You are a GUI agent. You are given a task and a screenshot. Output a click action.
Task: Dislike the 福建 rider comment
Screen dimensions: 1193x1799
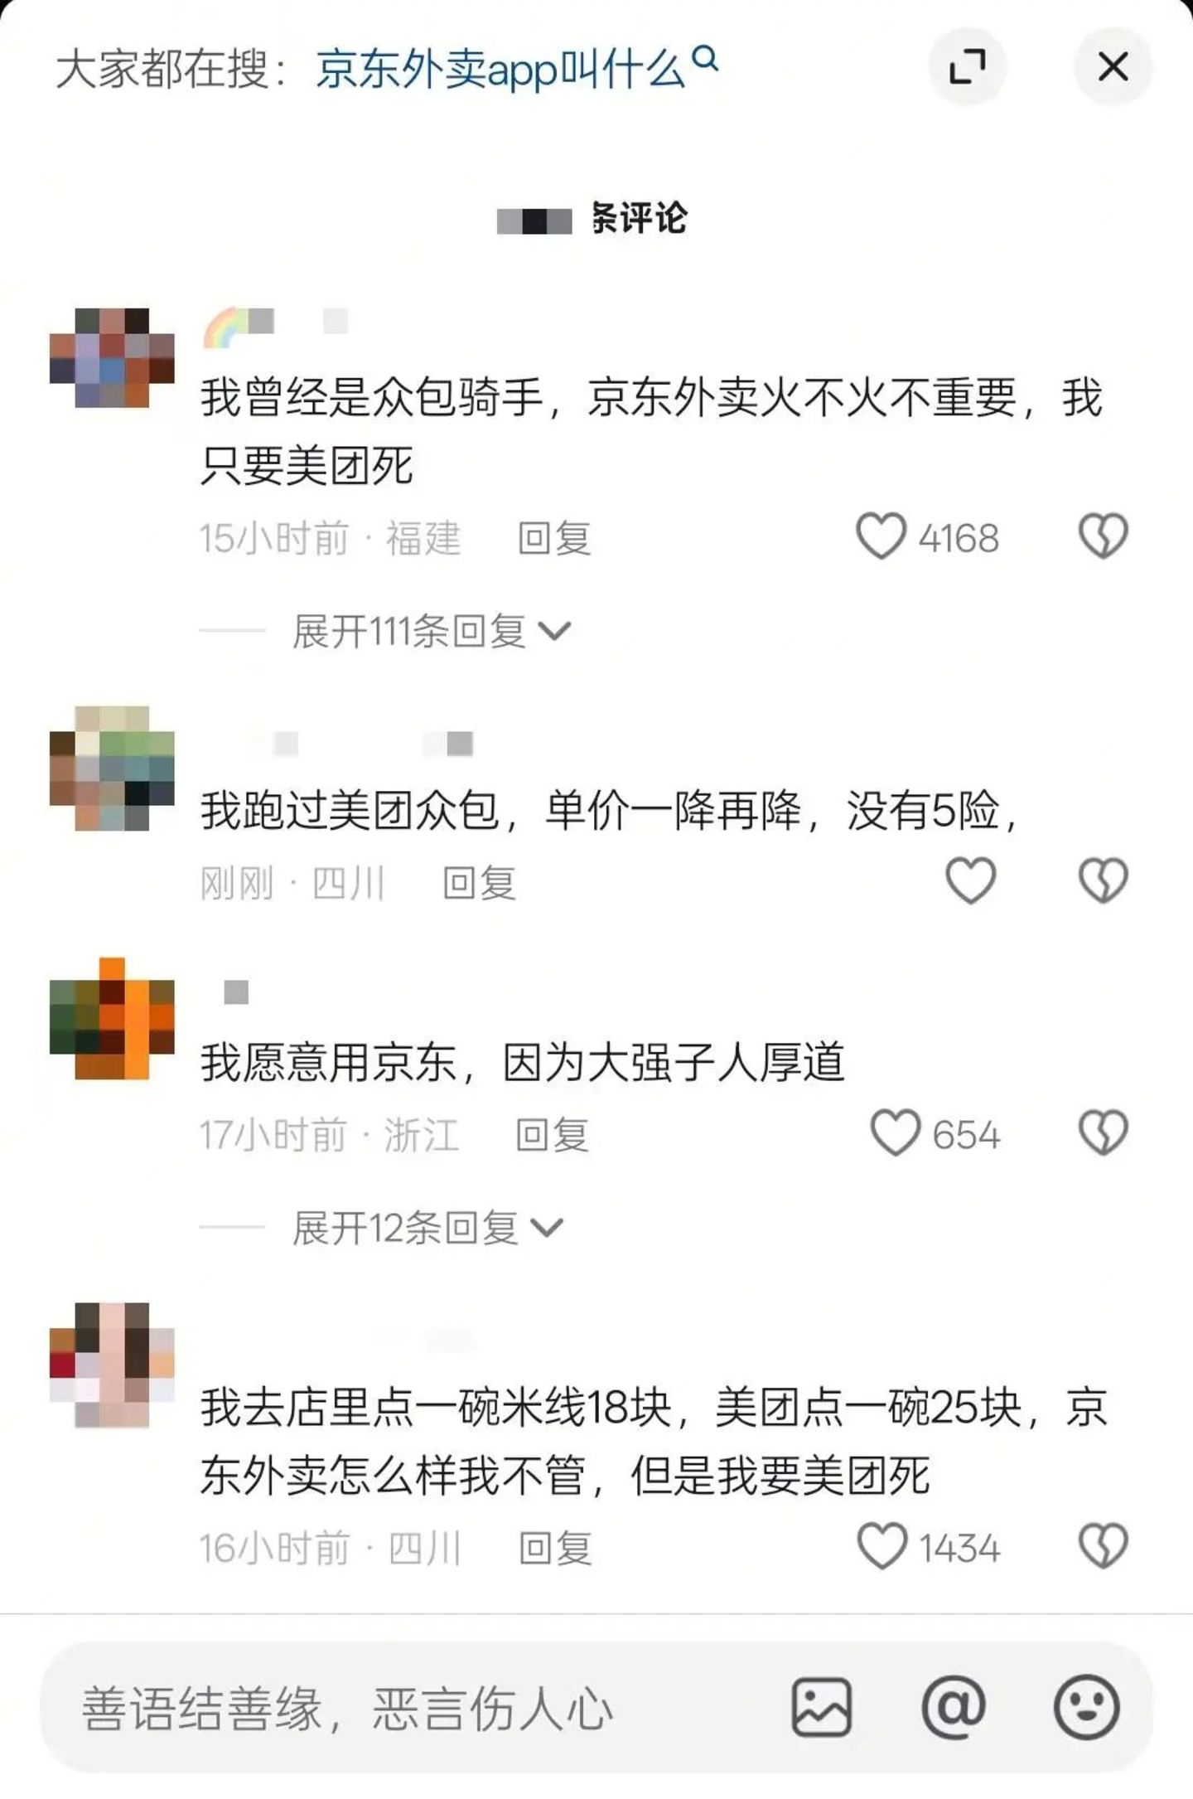coord(1103,536)
